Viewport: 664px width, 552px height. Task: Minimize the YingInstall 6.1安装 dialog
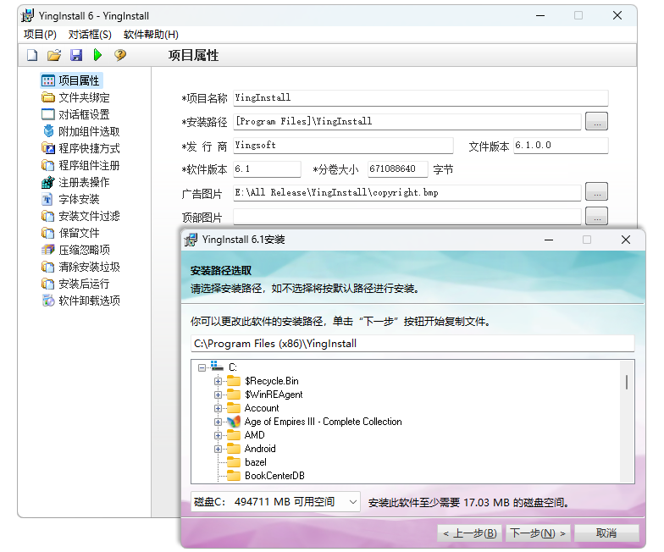549,240
